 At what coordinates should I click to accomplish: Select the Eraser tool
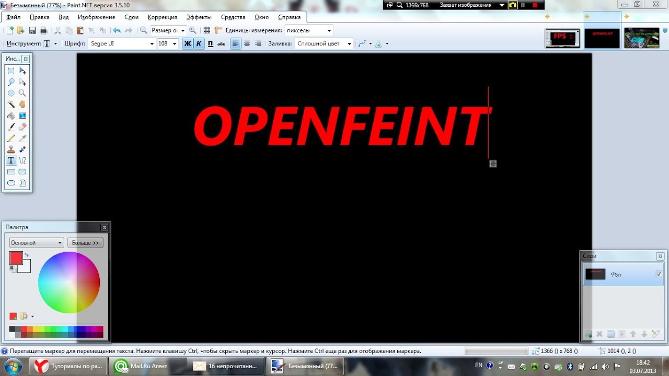pos(22,127)
